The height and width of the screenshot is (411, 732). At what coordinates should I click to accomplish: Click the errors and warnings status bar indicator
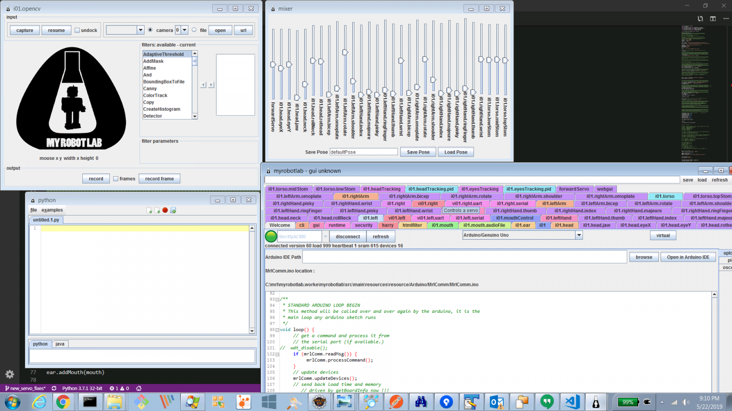(x=119, y=388)
